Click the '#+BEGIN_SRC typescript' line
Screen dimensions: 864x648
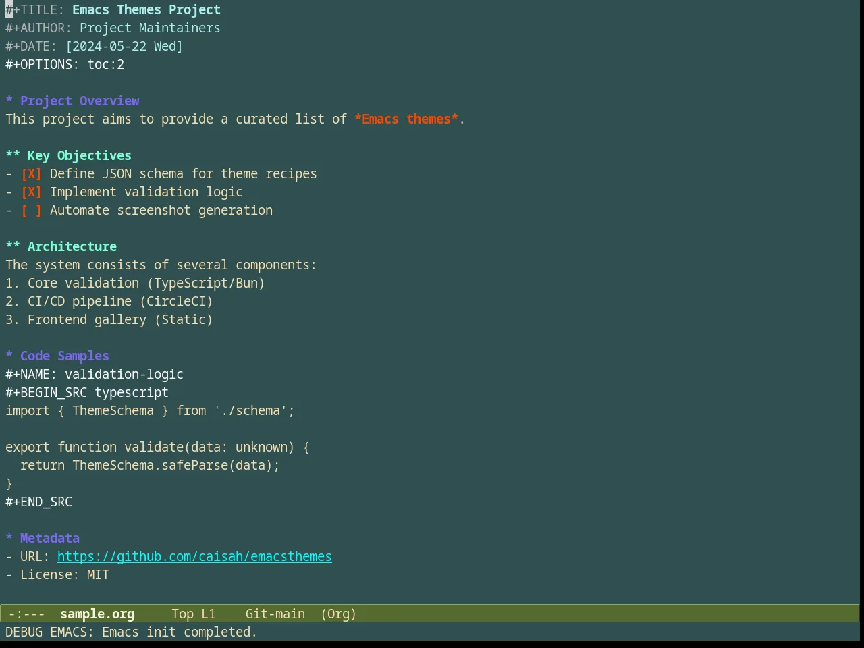coord(87,393)
